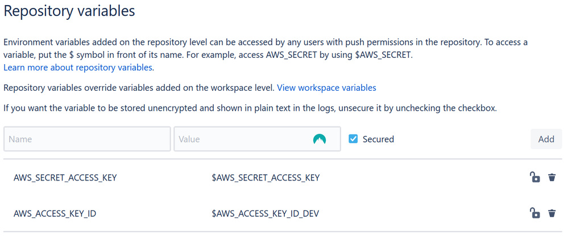Click the Repository variables page heading

(69, 11)
